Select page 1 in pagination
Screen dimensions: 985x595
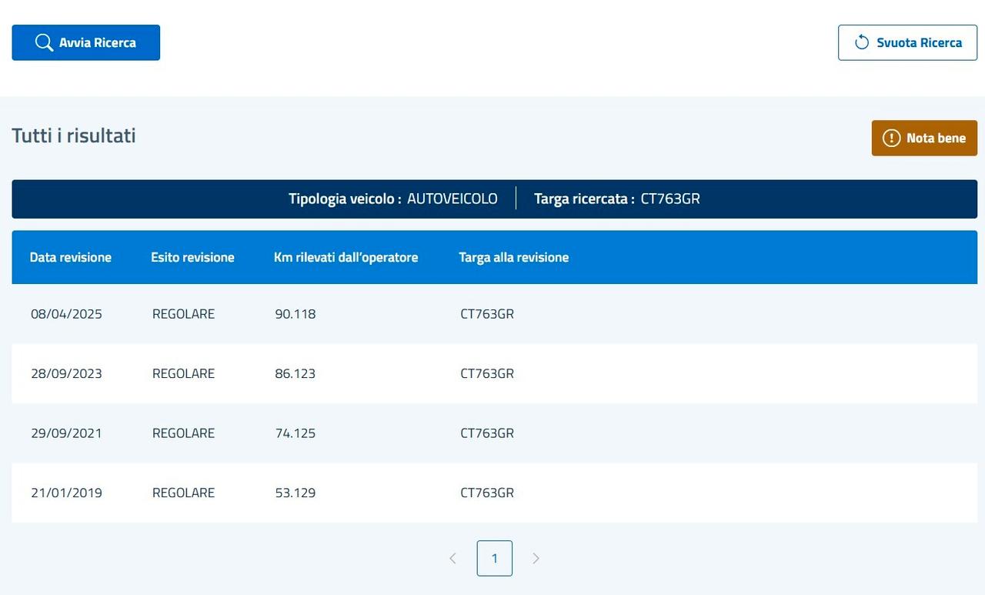click(495, 558)
